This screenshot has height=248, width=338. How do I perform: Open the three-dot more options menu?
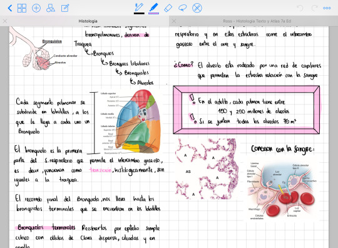click(327, 8)
